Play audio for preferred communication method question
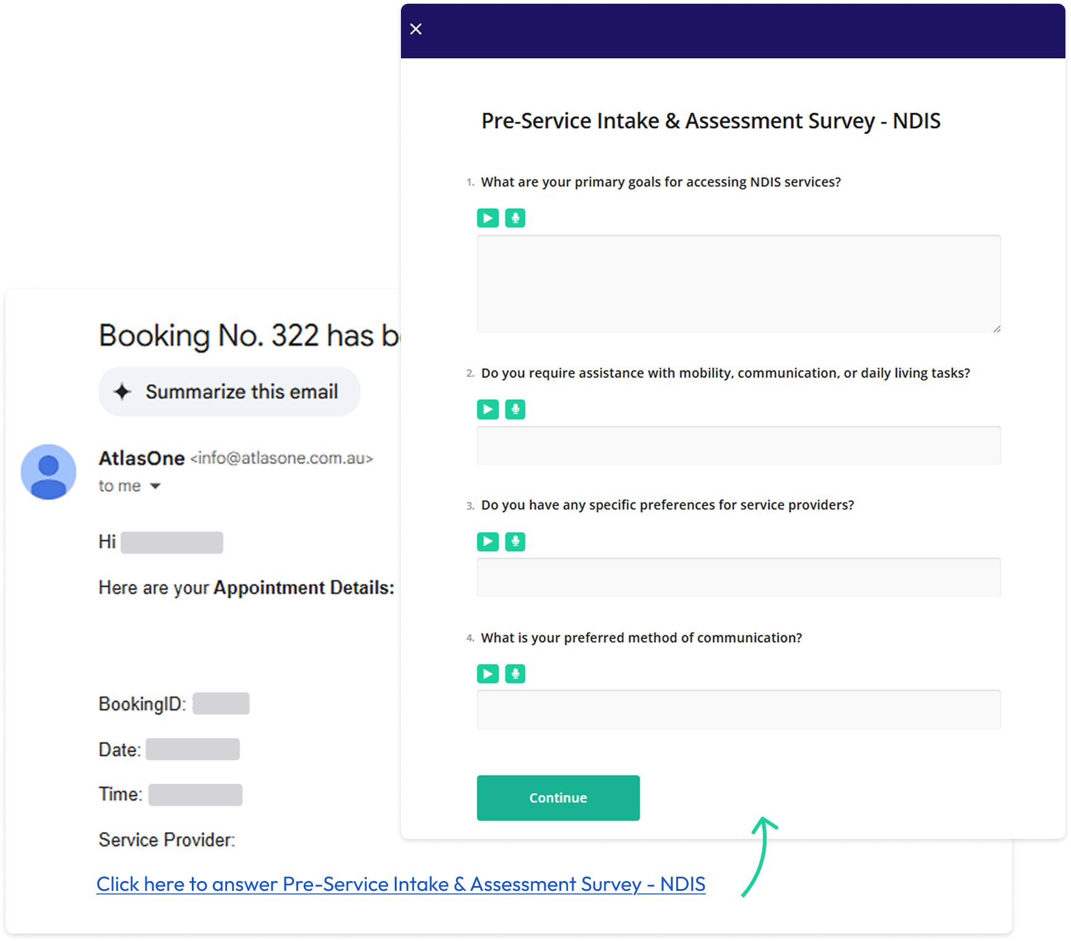Viewport: 1071px width, 941px height. pos(488,674)
